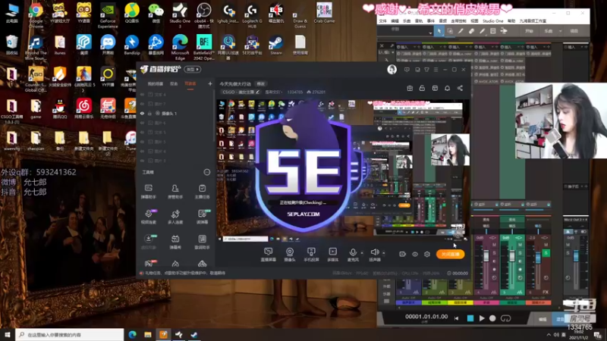607x341 pixels.
Task: Show hidden icons in system tray
Action: coord(549,335)
